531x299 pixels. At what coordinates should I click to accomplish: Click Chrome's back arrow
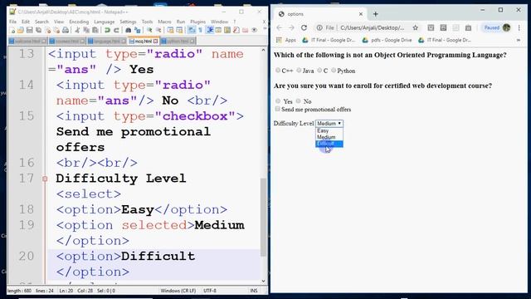(x=279, y=27)
